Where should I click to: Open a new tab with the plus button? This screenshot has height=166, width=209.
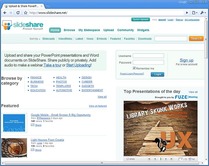click(48, 6)
